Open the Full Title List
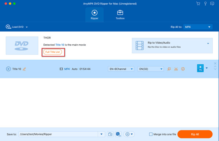Viewport: 219px width, 141px height. tap(53, 52)
